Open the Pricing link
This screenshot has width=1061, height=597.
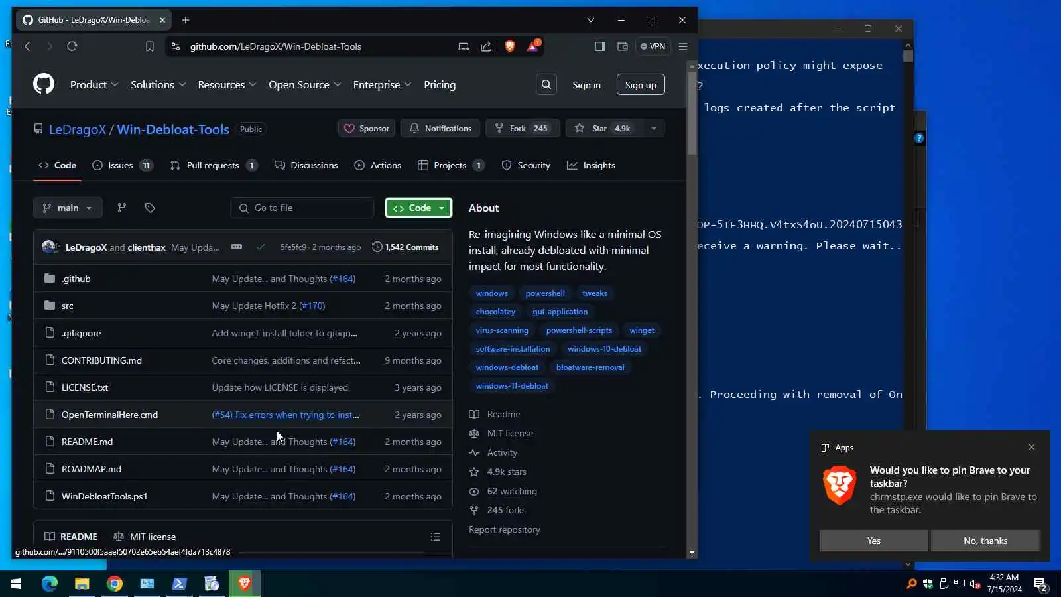pos(440,84)
